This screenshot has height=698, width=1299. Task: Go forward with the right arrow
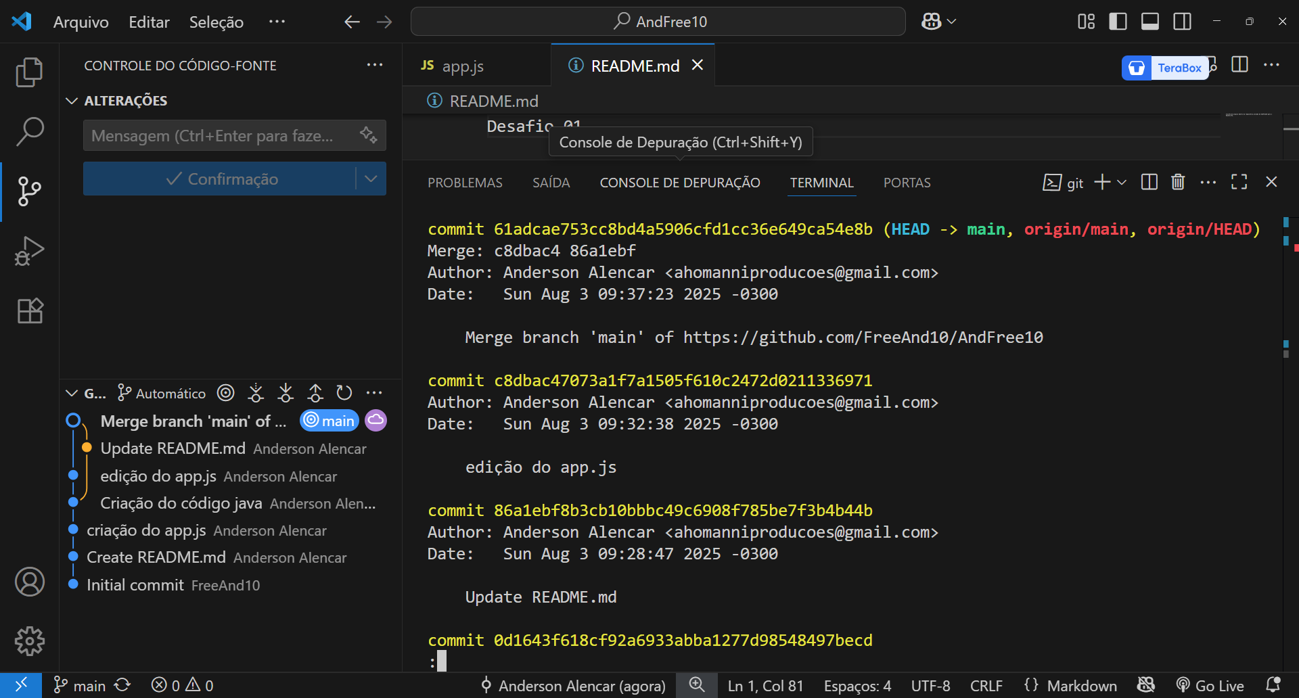[384, 22]
